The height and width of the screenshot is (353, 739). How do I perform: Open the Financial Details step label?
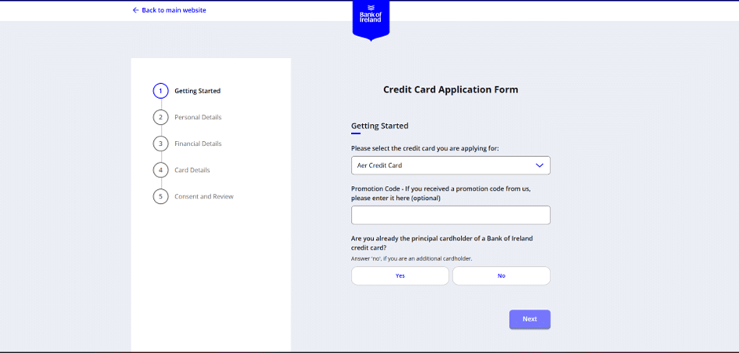[198, 144]
